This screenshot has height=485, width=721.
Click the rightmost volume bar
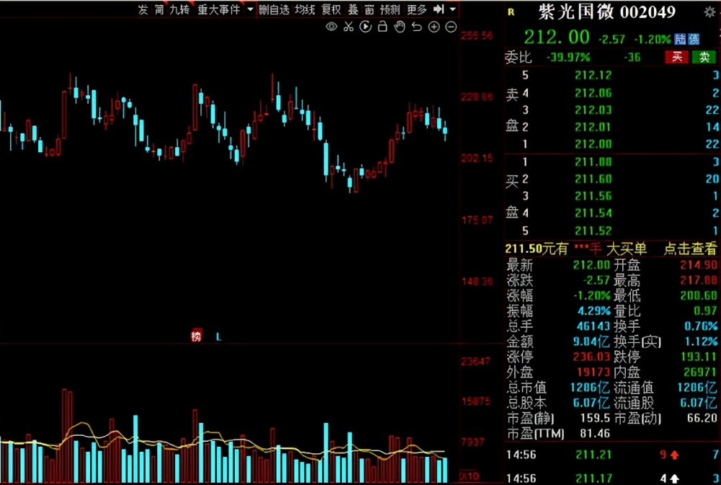[445, 469]
